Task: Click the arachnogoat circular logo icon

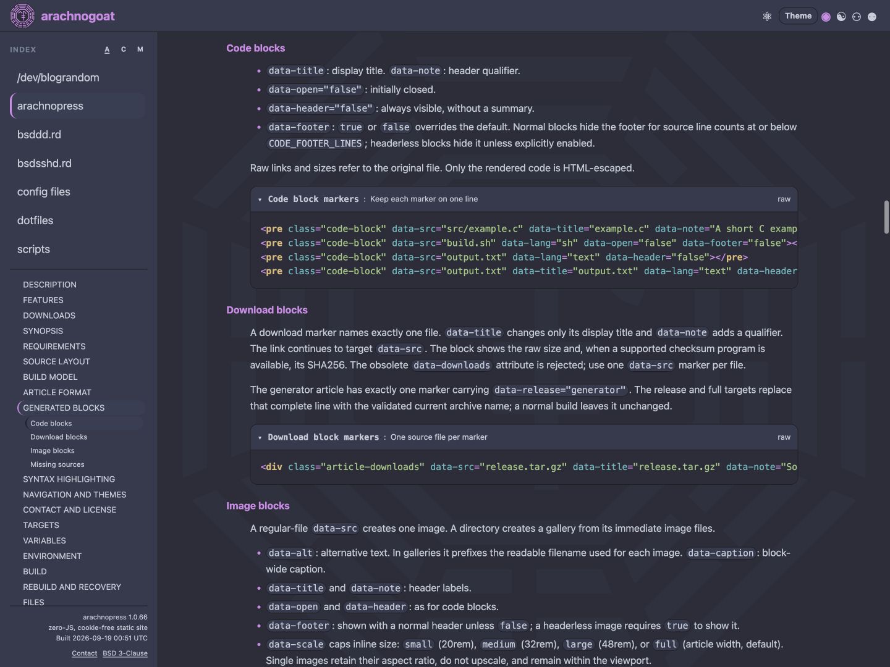Action: (x=23, y=16)
